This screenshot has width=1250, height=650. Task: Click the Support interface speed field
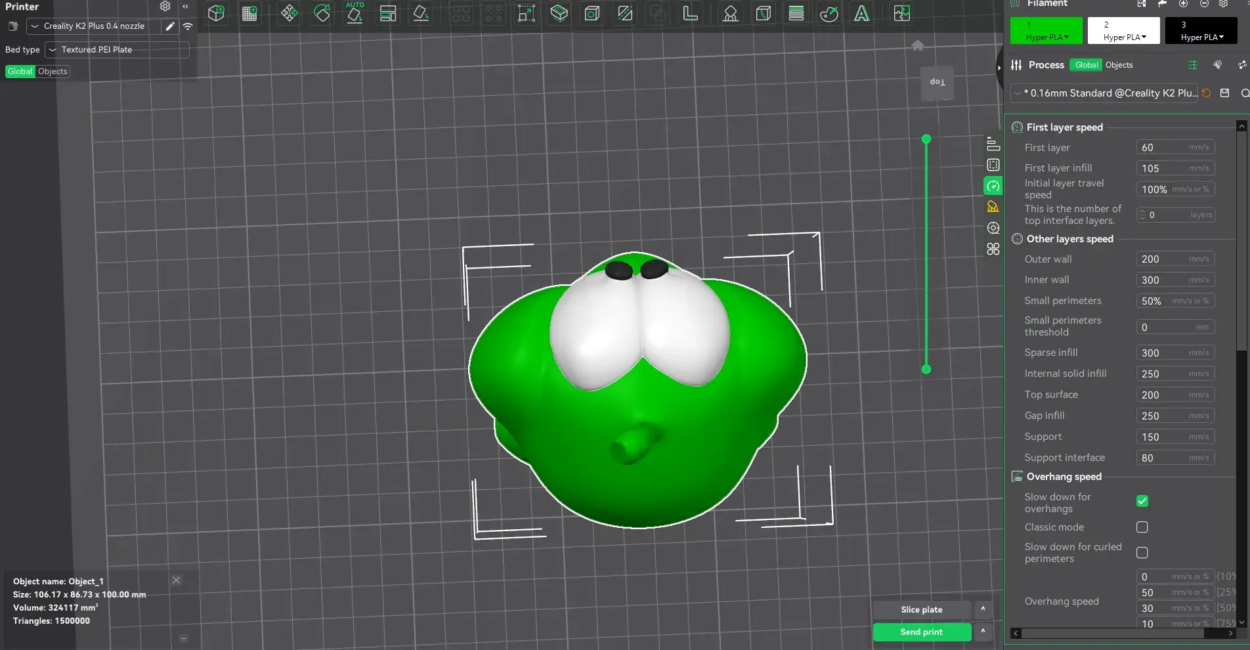[x=1176, y=458]
